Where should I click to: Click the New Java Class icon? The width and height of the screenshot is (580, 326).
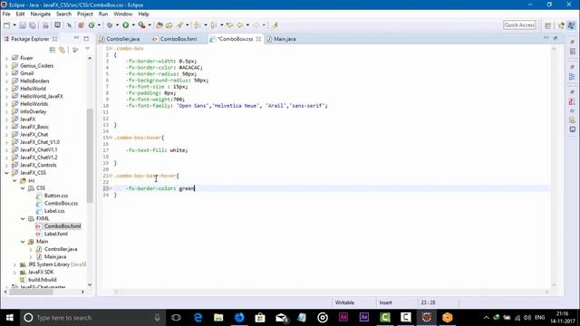[92, 25]
